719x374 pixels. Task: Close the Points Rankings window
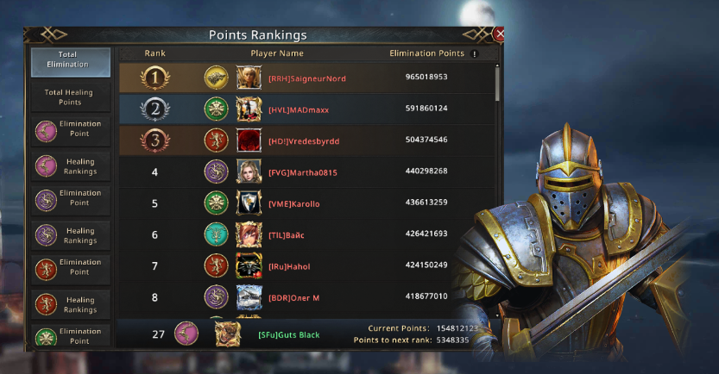(500, 34)
